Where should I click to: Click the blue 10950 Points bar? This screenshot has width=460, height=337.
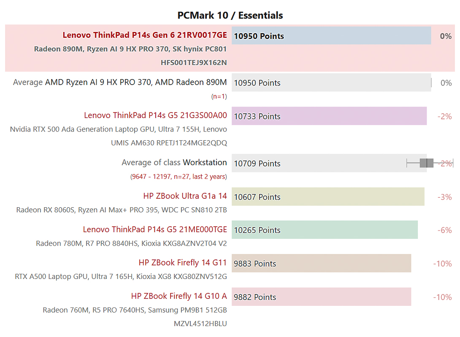[331, 36]
